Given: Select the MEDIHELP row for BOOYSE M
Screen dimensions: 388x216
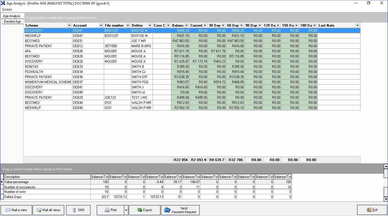Looking at the screenshot, I should tap(48, 36).
